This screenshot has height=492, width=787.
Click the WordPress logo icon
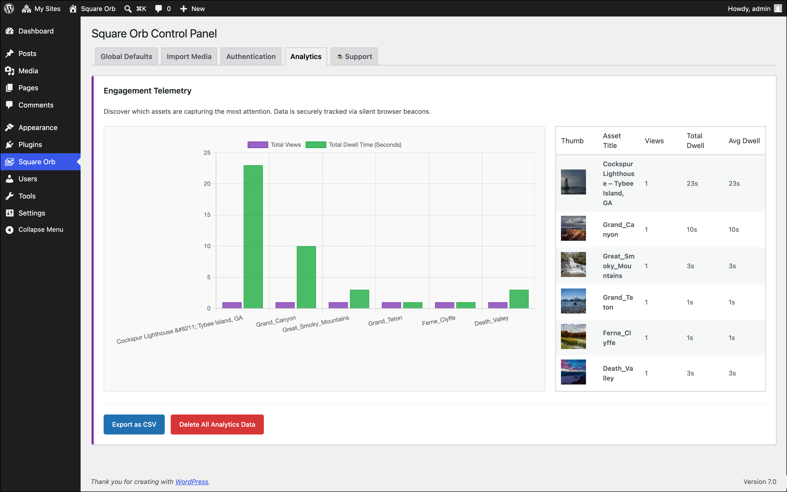pyautogui.click(x=9, y=8)
